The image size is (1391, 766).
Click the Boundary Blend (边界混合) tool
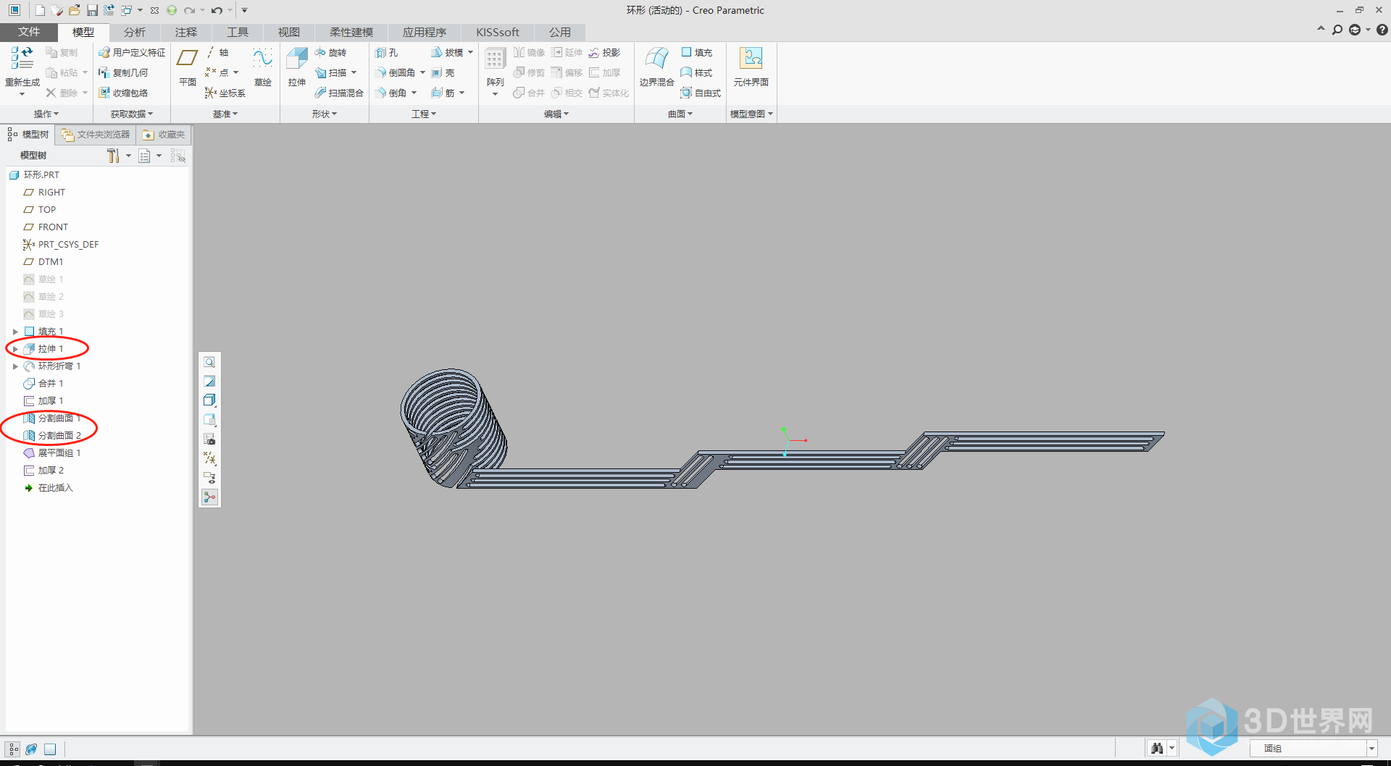(x=657, y=67)
